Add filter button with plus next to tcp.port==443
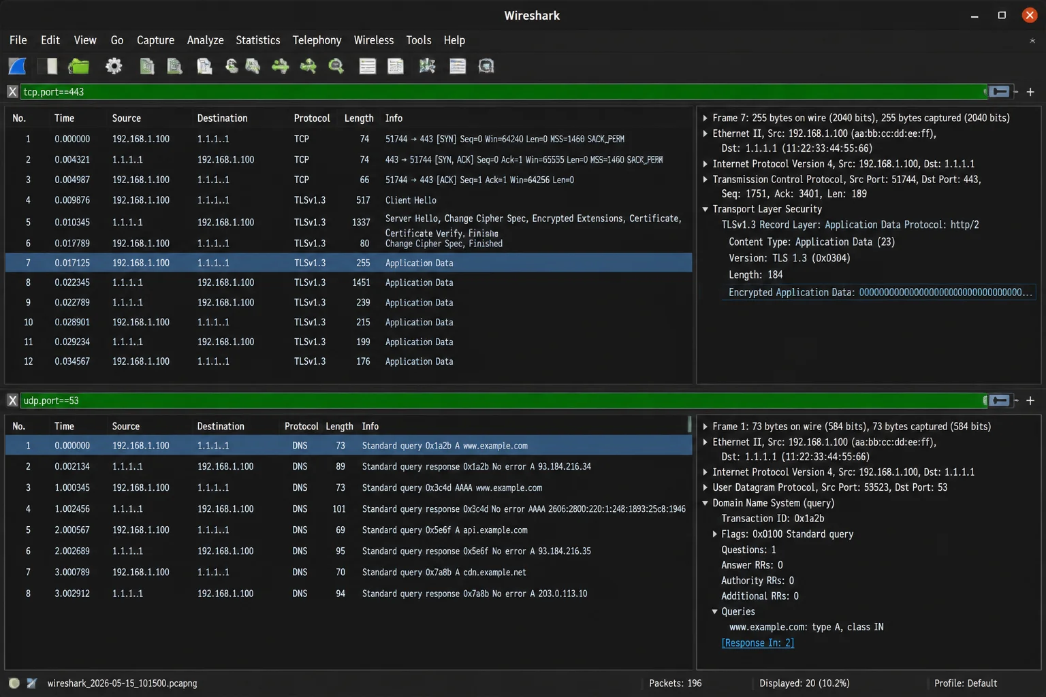Viewport: 1046px width, 697px height. tap(1030, 92)
